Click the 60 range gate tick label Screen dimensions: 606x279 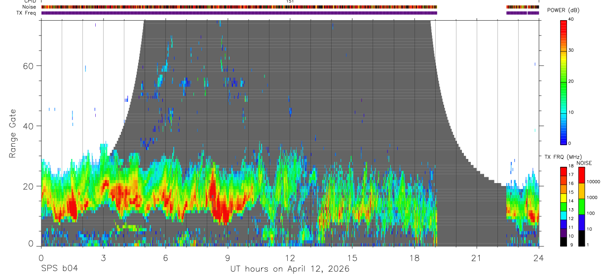[34, 66]
